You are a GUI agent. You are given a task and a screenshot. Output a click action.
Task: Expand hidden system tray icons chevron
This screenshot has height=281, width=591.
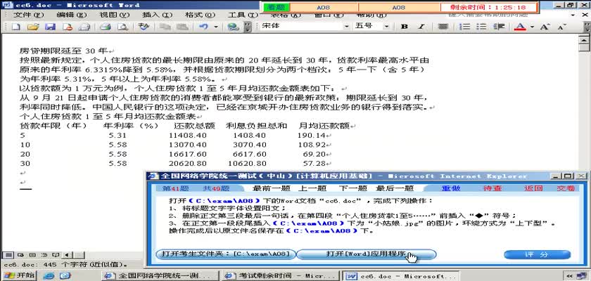(570, 276)
